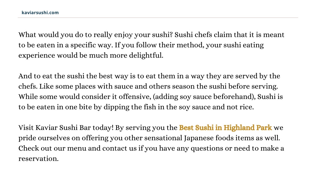Select the line 'to be eaten in a specific way'
The width and height of the screenshot is (316, 177).
point(65,45)
